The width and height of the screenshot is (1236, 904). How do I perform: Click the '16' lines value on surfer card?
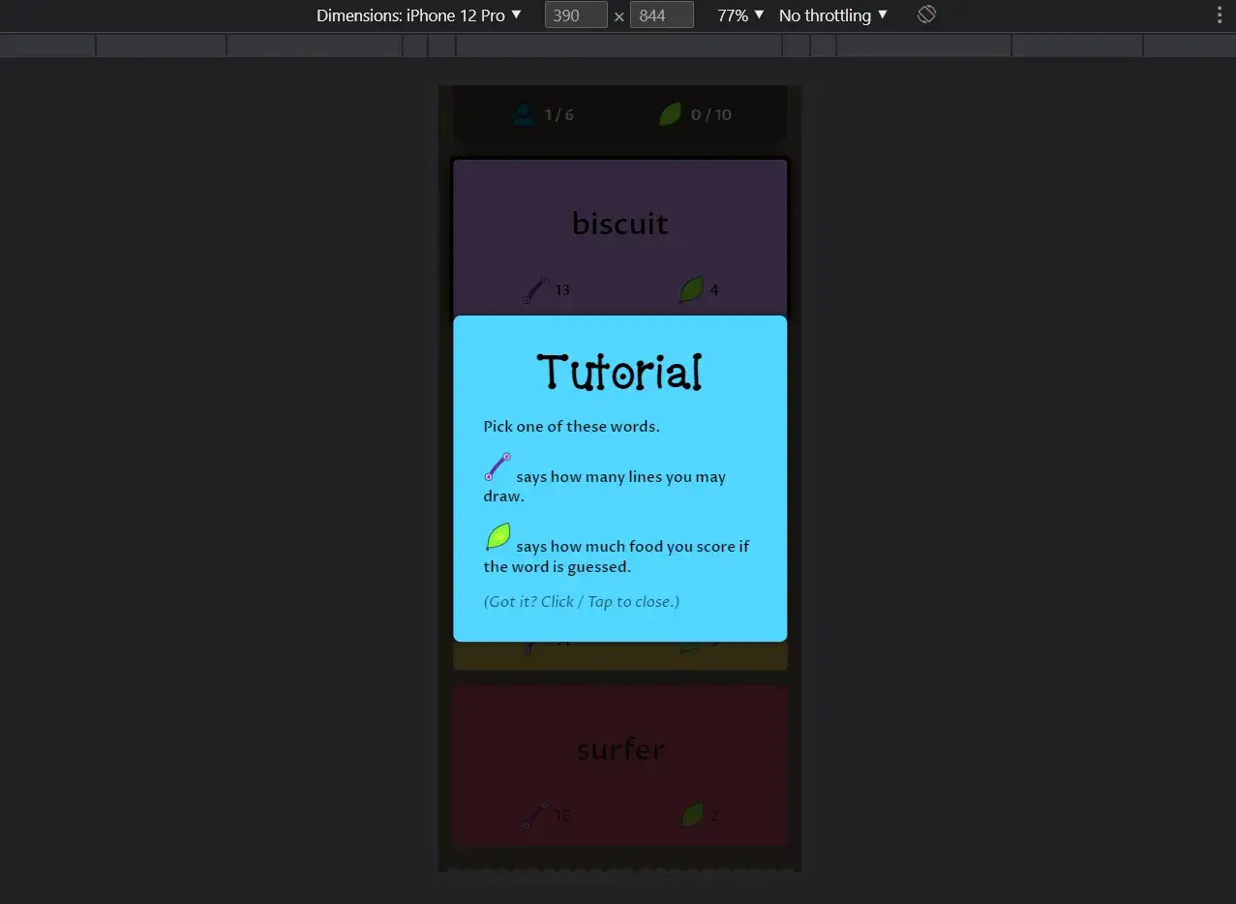point(562,816)
